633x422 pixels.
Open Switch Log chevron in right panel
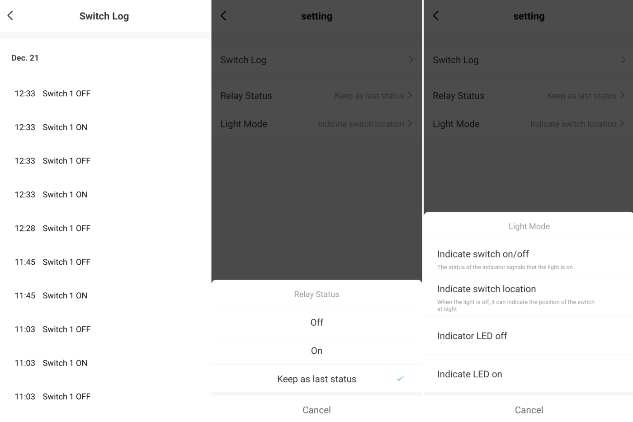point(624,60)
